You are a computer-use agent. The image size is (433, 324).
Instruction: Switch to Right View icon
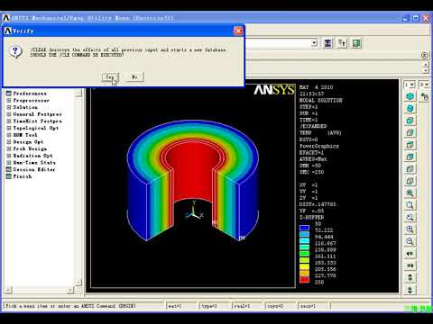[410, 132]
